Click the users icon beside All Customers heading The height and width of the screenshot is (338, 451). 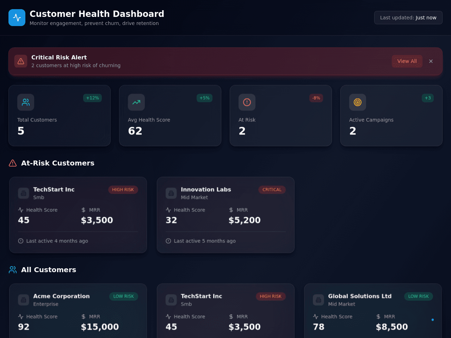(13, 270)
